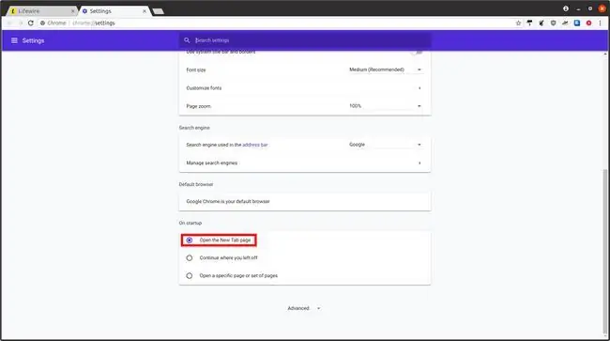The width and height of the screenshot is (610, 341).
Task: Open the Settings hamburger menu
Action: (x=14, y=40)
